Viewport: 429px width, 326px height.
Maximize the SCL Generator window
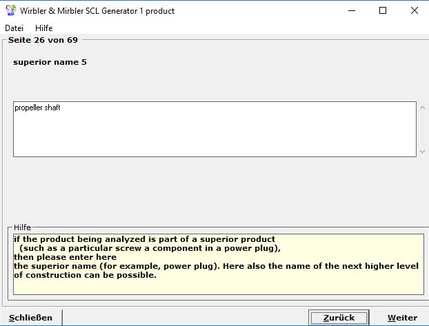tap(383, 10)
